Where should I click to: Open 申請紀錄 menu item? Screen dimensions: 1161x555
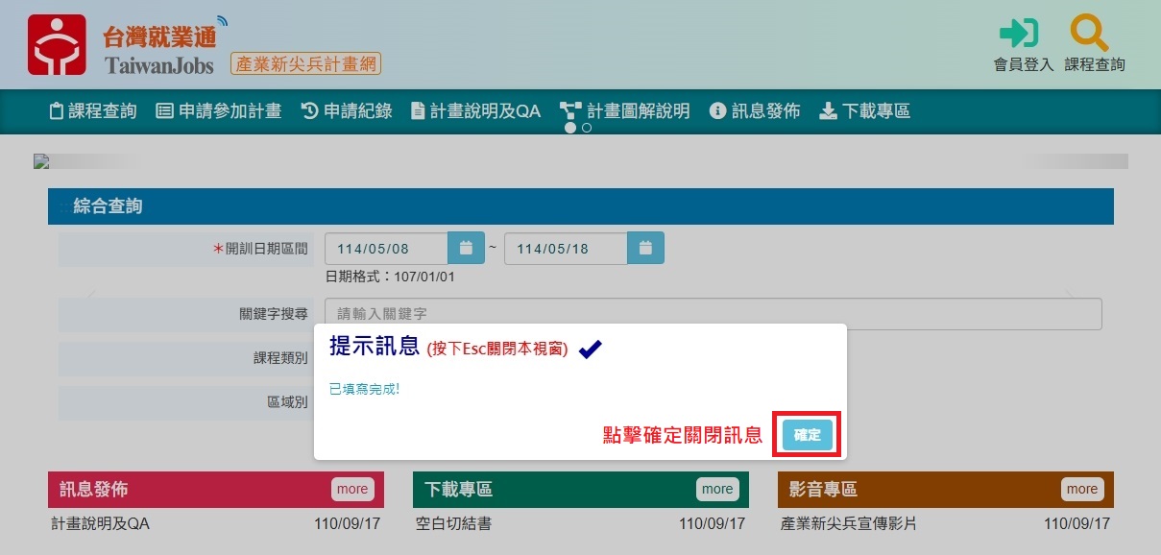347,111
